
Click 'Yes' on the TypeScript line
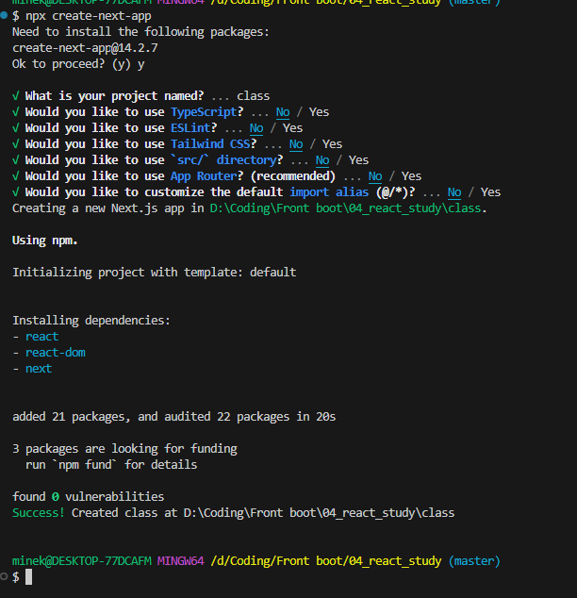coord(319,112)
